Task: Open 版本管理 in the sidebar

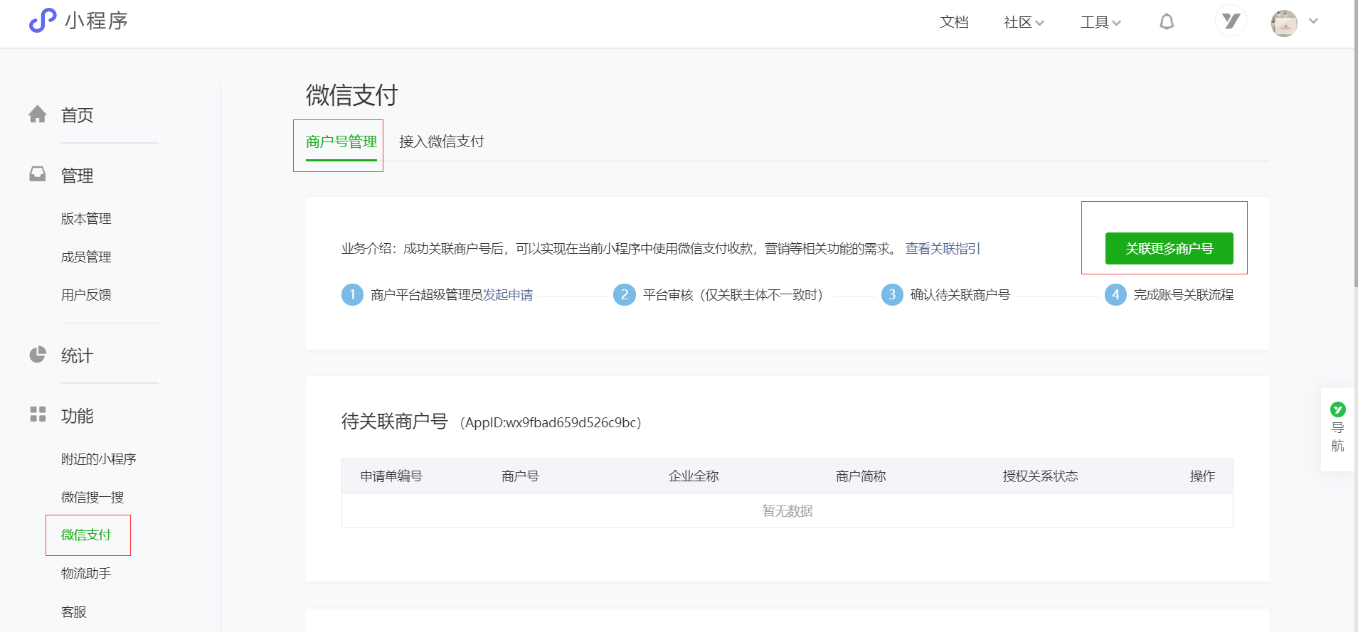Action: pos(86,219)
